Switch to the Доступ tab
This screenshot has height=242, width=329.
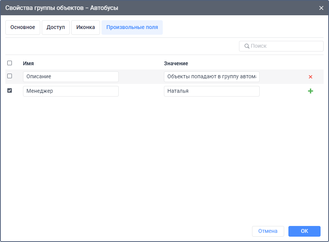click(x=56, y=27)
